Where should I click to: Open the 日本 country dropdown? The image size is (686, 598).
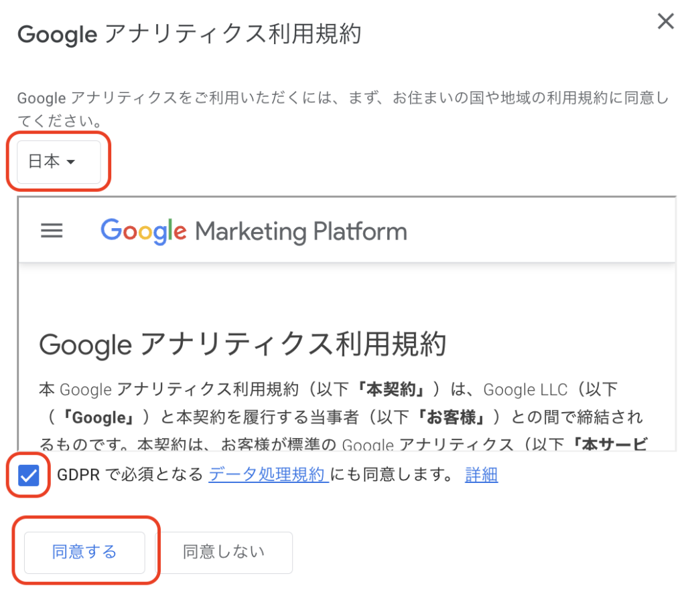59,162
